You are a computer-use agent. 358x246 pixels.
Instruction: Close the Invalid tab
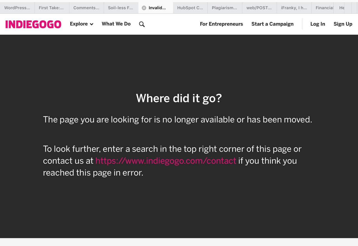coord(144,8)
